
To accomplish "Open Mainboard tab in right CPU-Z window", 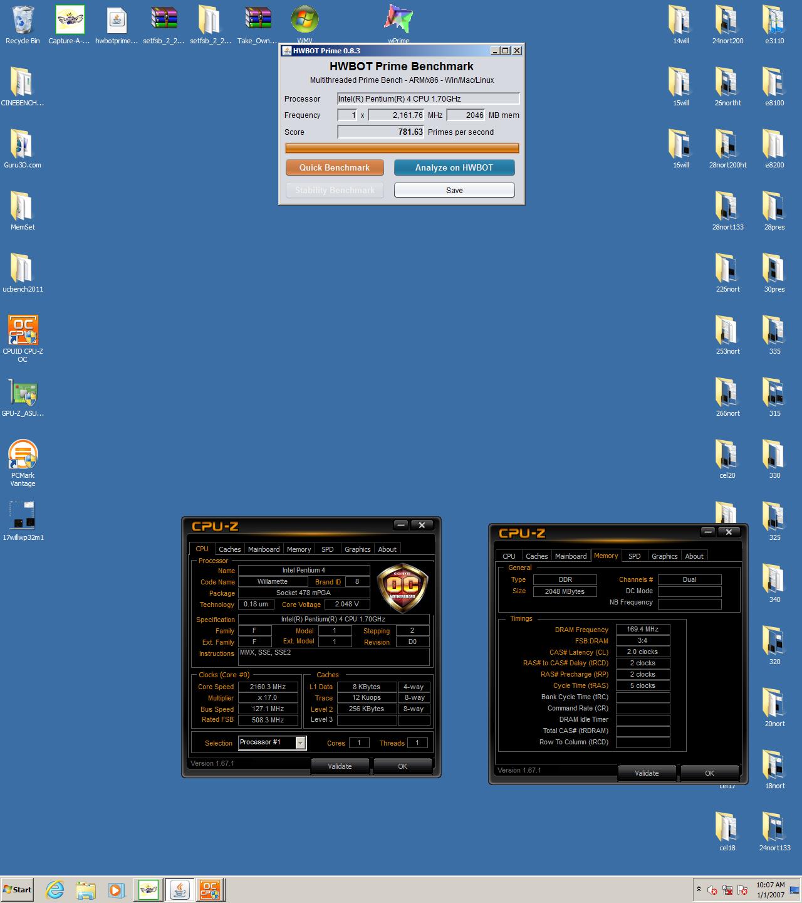I will coord(571,556).
